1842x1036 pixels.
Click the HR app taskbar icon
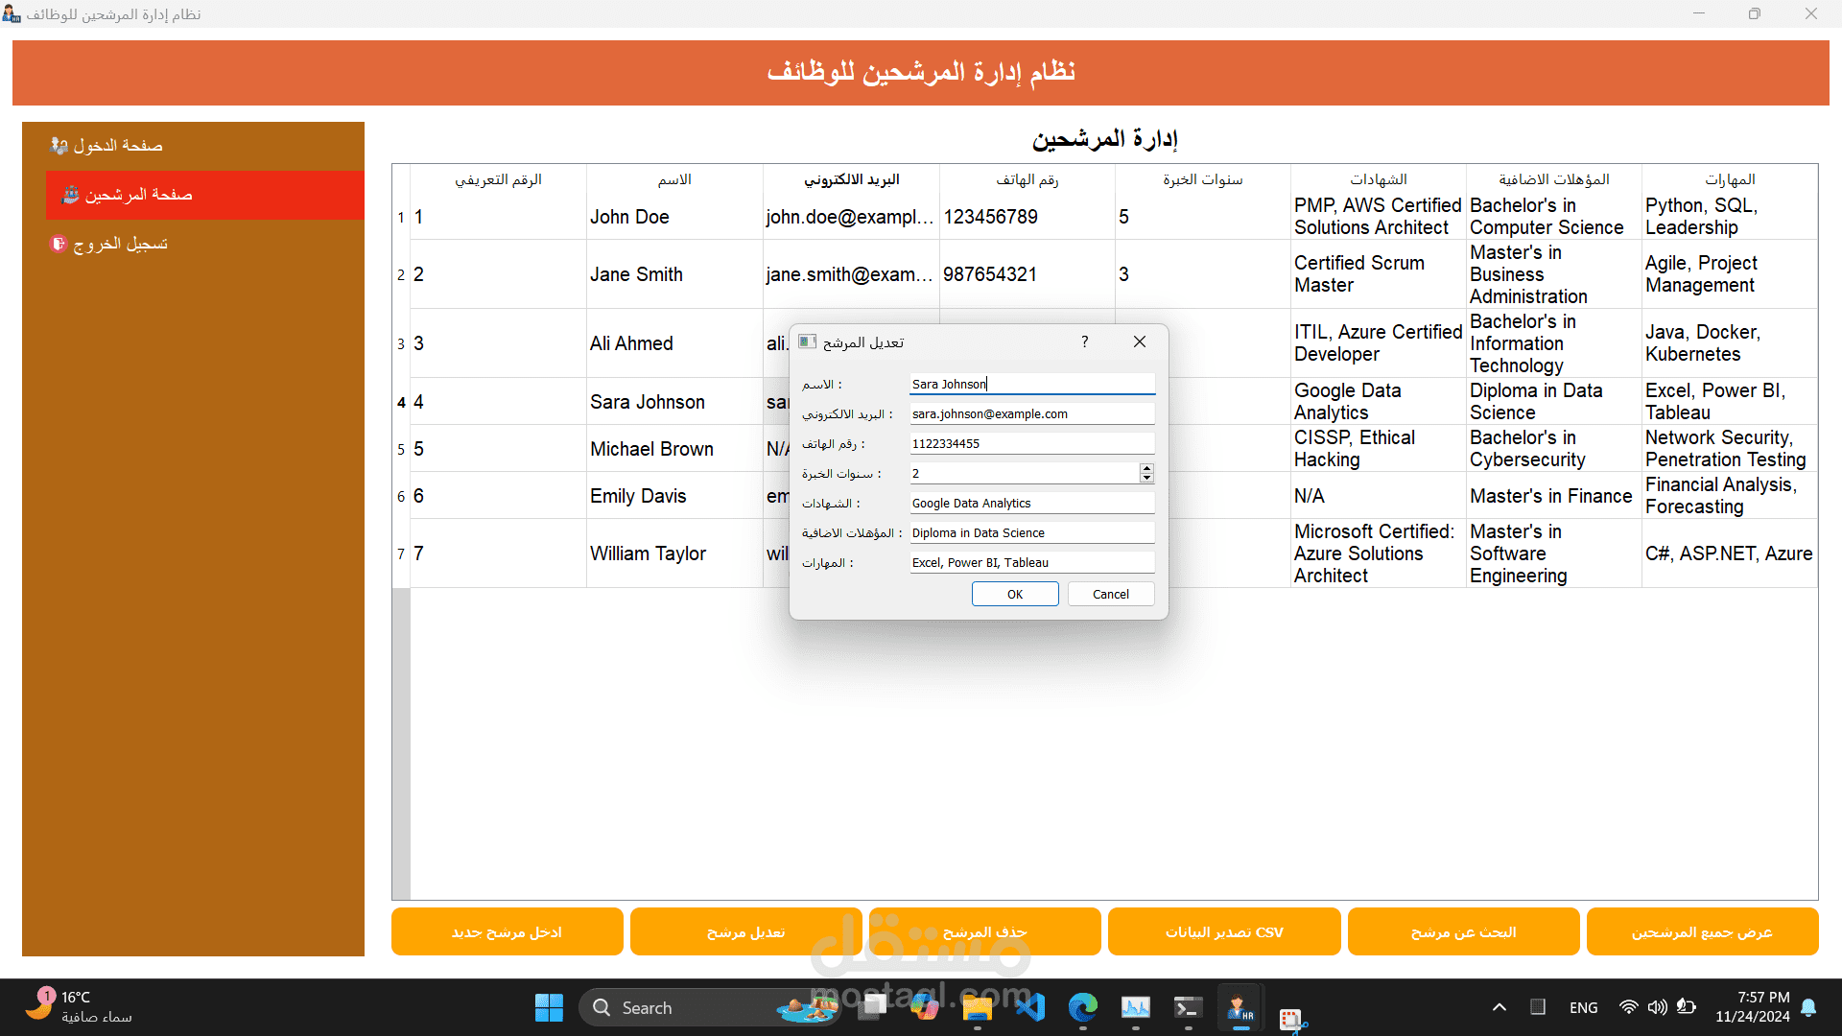1240,1007
